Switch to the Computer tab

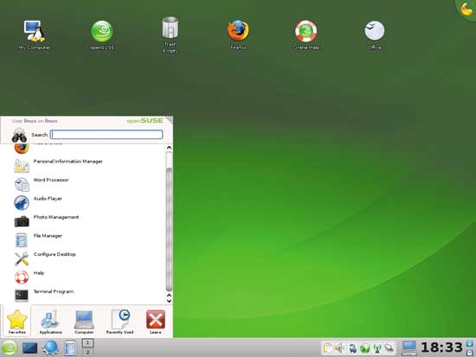[84, 322]
